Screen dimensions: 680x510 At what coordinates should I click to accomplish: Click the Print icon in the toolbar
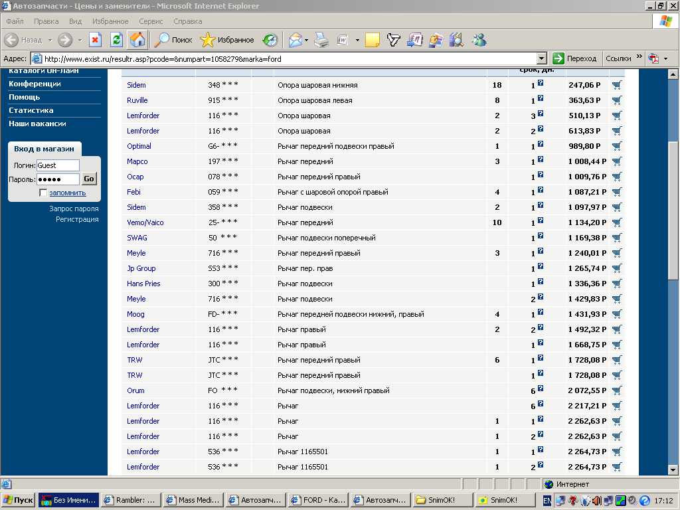[x=321, y=40]
